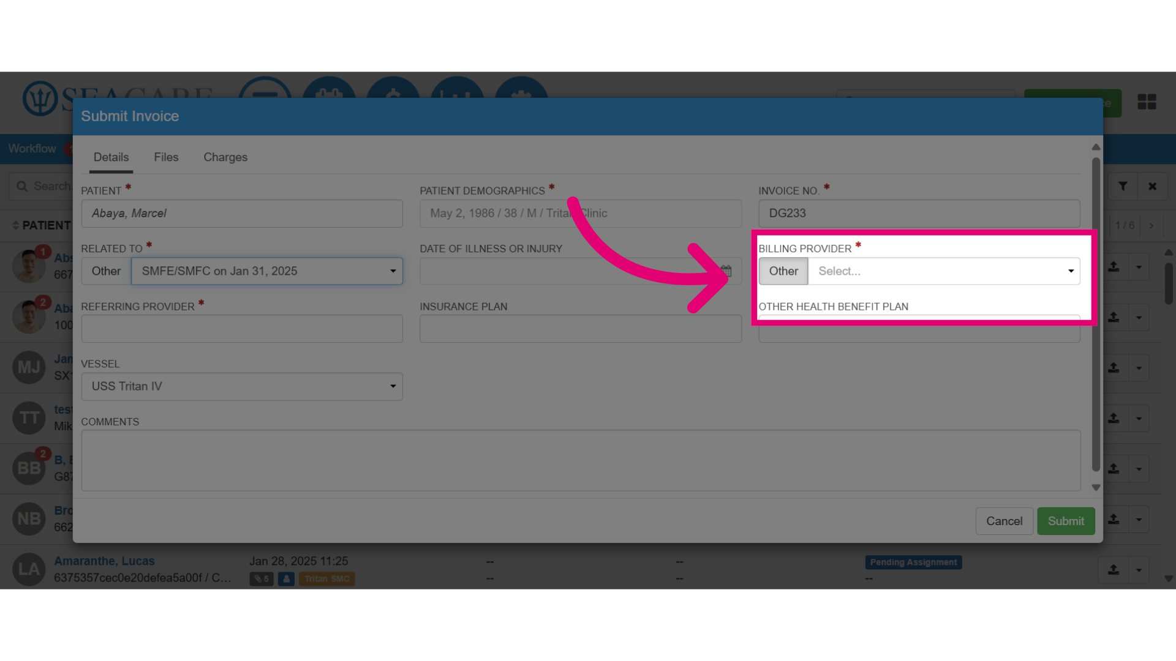1176x661 pixels.
Task: Click the Patient Demographics field
Action: [581, 214]
